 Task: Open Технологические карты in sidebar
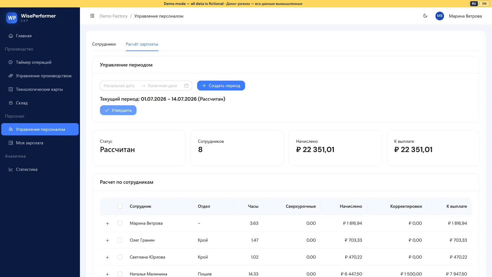coord(40,89)
